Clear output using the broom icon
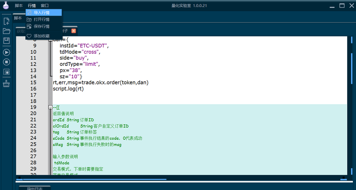 point(6,84)
